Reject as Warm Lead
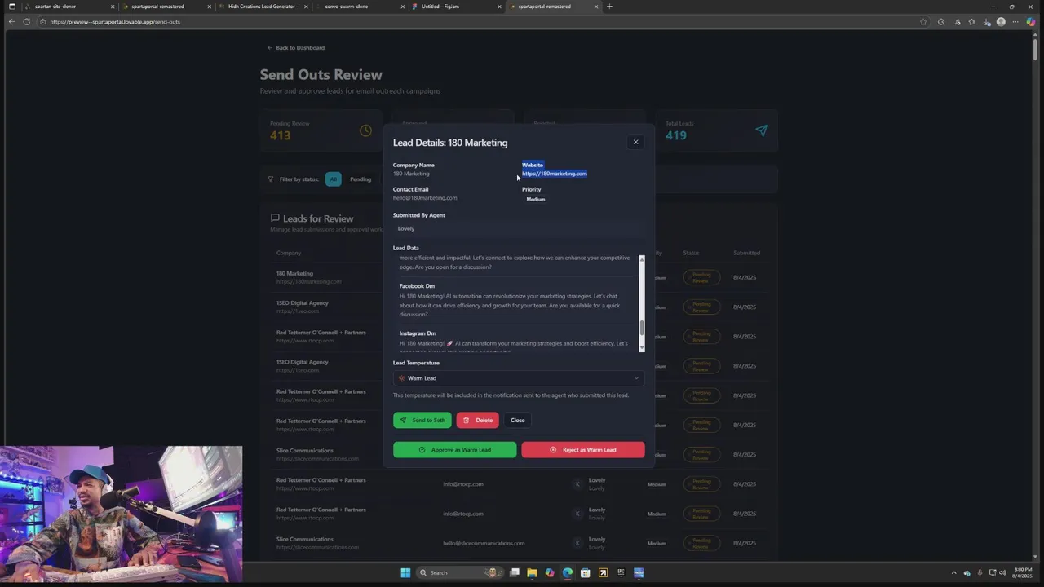Viewport: 1044px width, 587px height. pyautogui.click(x=583, y=450)
